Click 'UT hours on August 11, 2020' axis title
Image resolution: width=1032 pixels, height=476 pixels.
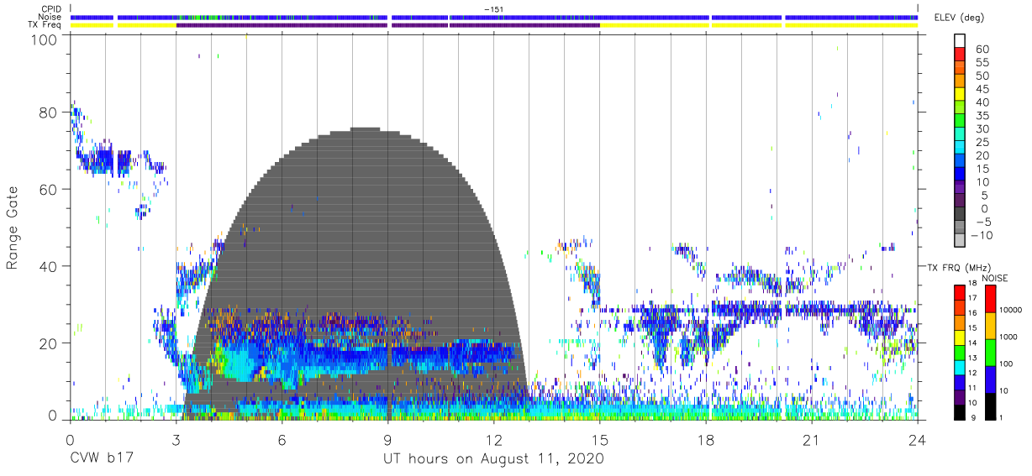[493, 459]
